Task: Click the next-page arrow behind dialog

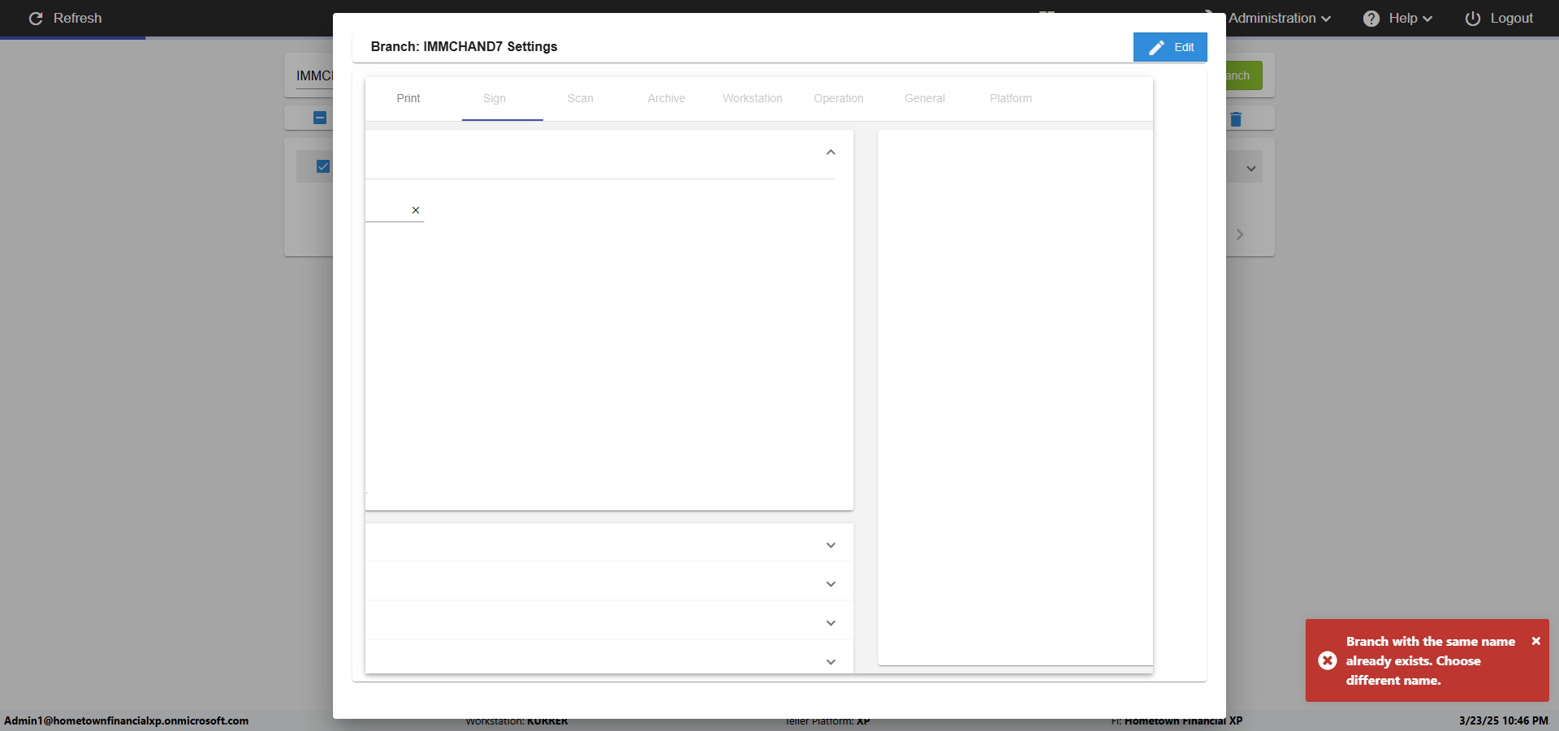Action: click(x=1240, y=234)
